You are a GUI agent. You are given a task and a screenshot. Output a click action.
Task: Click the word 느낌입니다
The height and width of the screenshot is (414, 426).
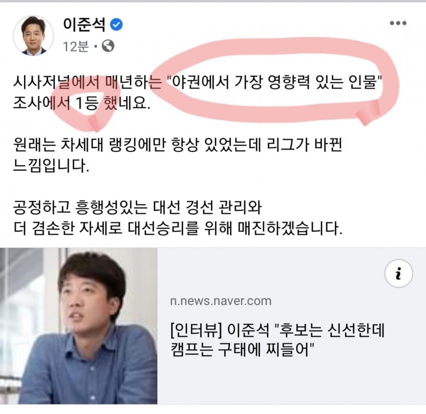(51, 166)
